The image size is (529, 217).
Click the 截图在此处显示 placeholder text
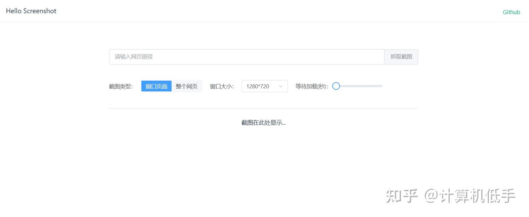pos(263,122)
